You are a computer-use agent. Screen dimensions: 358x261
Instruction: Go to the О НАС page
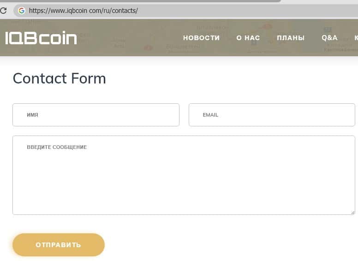click(248, 38)
